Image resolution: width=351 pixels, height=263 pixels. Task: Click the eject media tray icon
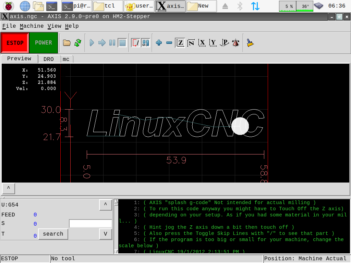pyautogui.click(x=225, y=6)
